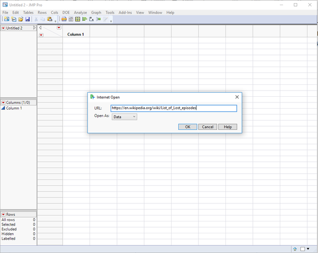The width and height of the screenshot is (318, 253).
Task: Click the Excluded rows entry
Action: [18, 229]
